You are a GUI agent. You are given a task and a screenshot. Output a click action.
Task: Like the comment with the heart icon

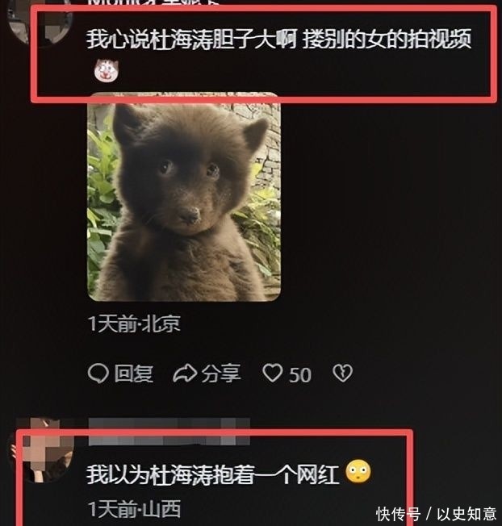click(273, 373)
